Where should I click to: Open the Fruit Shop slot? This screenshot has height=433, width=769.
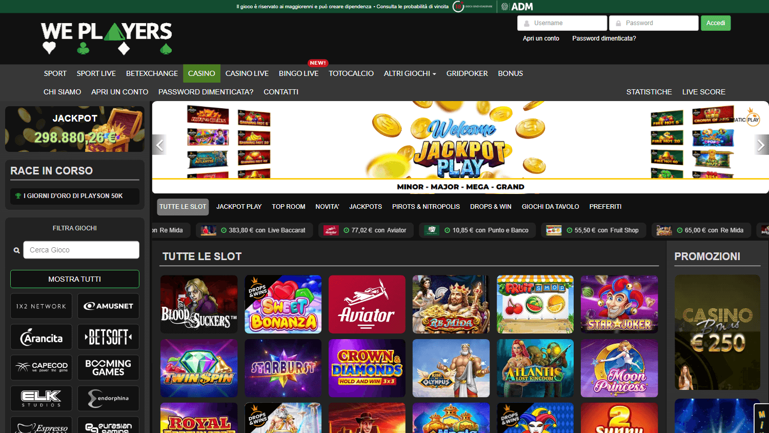pyautogui.click(x=535, y=304)
